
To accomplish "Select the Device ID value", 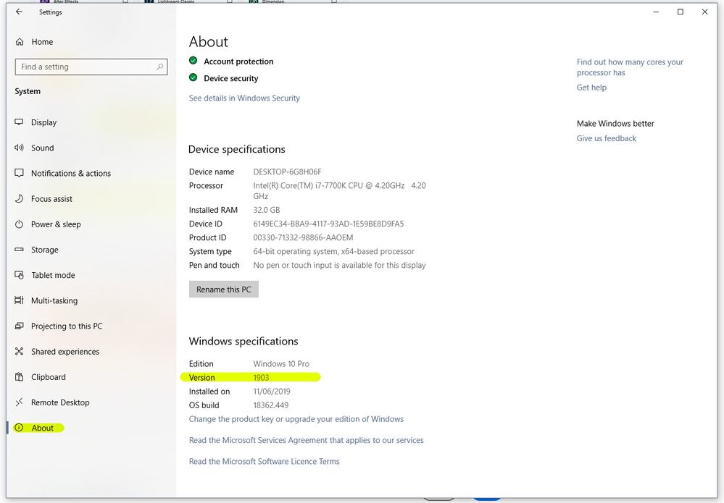I will 328,224.
